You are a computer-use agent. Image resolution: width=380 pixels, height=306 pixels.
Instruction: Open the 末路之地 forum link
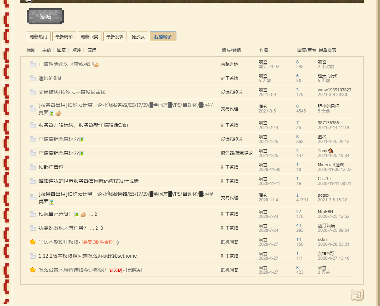(x=229, y=64)
